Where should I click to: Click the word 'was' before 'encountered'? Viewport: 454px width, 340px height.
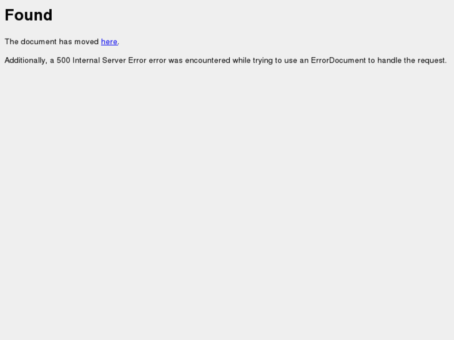pyautogui.click(x=175, y=61)
